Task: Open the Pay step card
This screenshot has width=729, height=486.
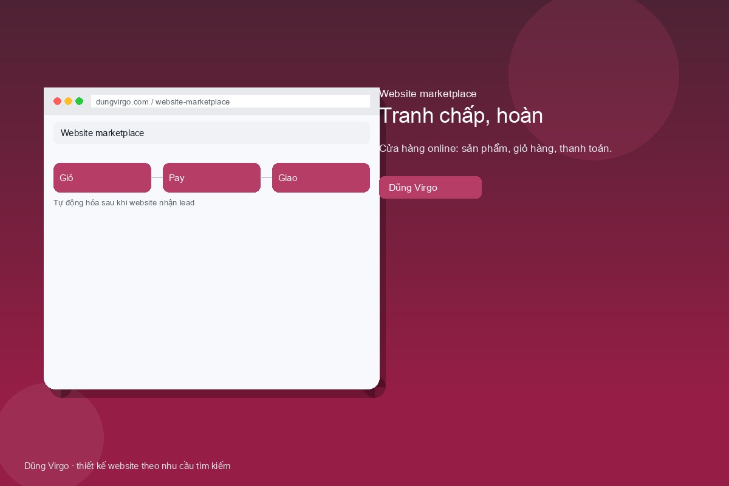Action: coord(211,178)
